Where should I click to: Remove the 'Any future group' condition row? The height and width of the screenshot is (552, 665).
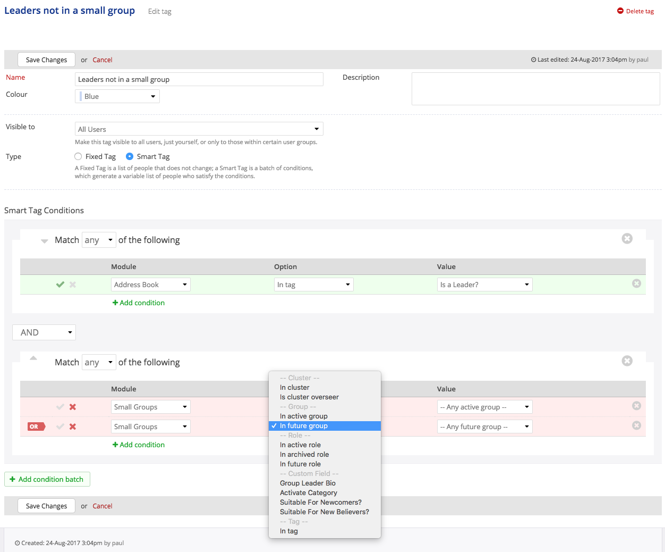pos(636,426)
